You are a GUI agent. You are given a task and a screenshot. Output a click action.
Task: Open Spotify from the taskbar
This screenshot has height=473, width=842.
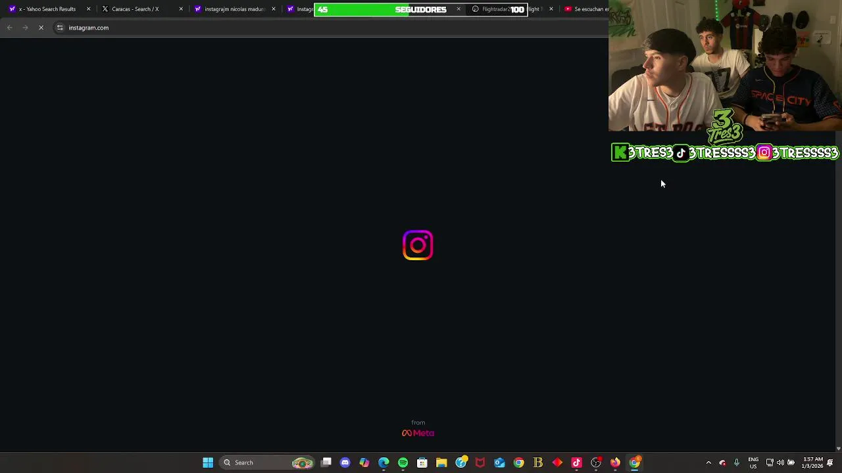(403, 462)
